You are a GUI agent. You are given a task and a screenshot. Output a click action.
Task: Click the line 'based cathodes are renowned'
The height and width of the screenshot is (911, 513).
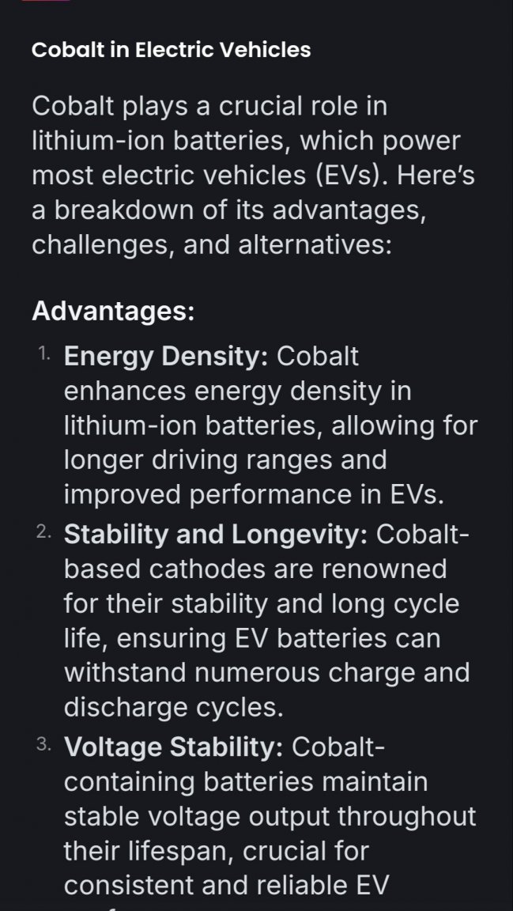coord(255,569)
